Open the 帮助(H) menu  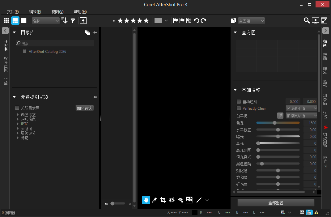(80, 12)
